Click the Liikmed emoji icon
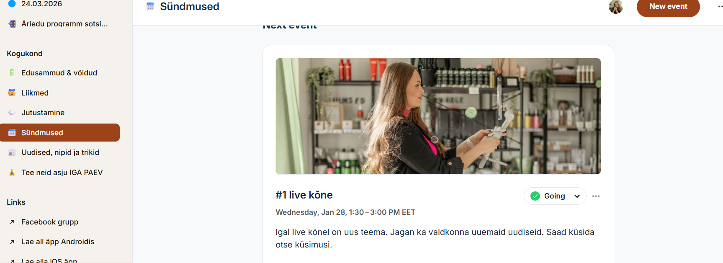723x263 pixels. pyautogui.click(x=12, y=93)
